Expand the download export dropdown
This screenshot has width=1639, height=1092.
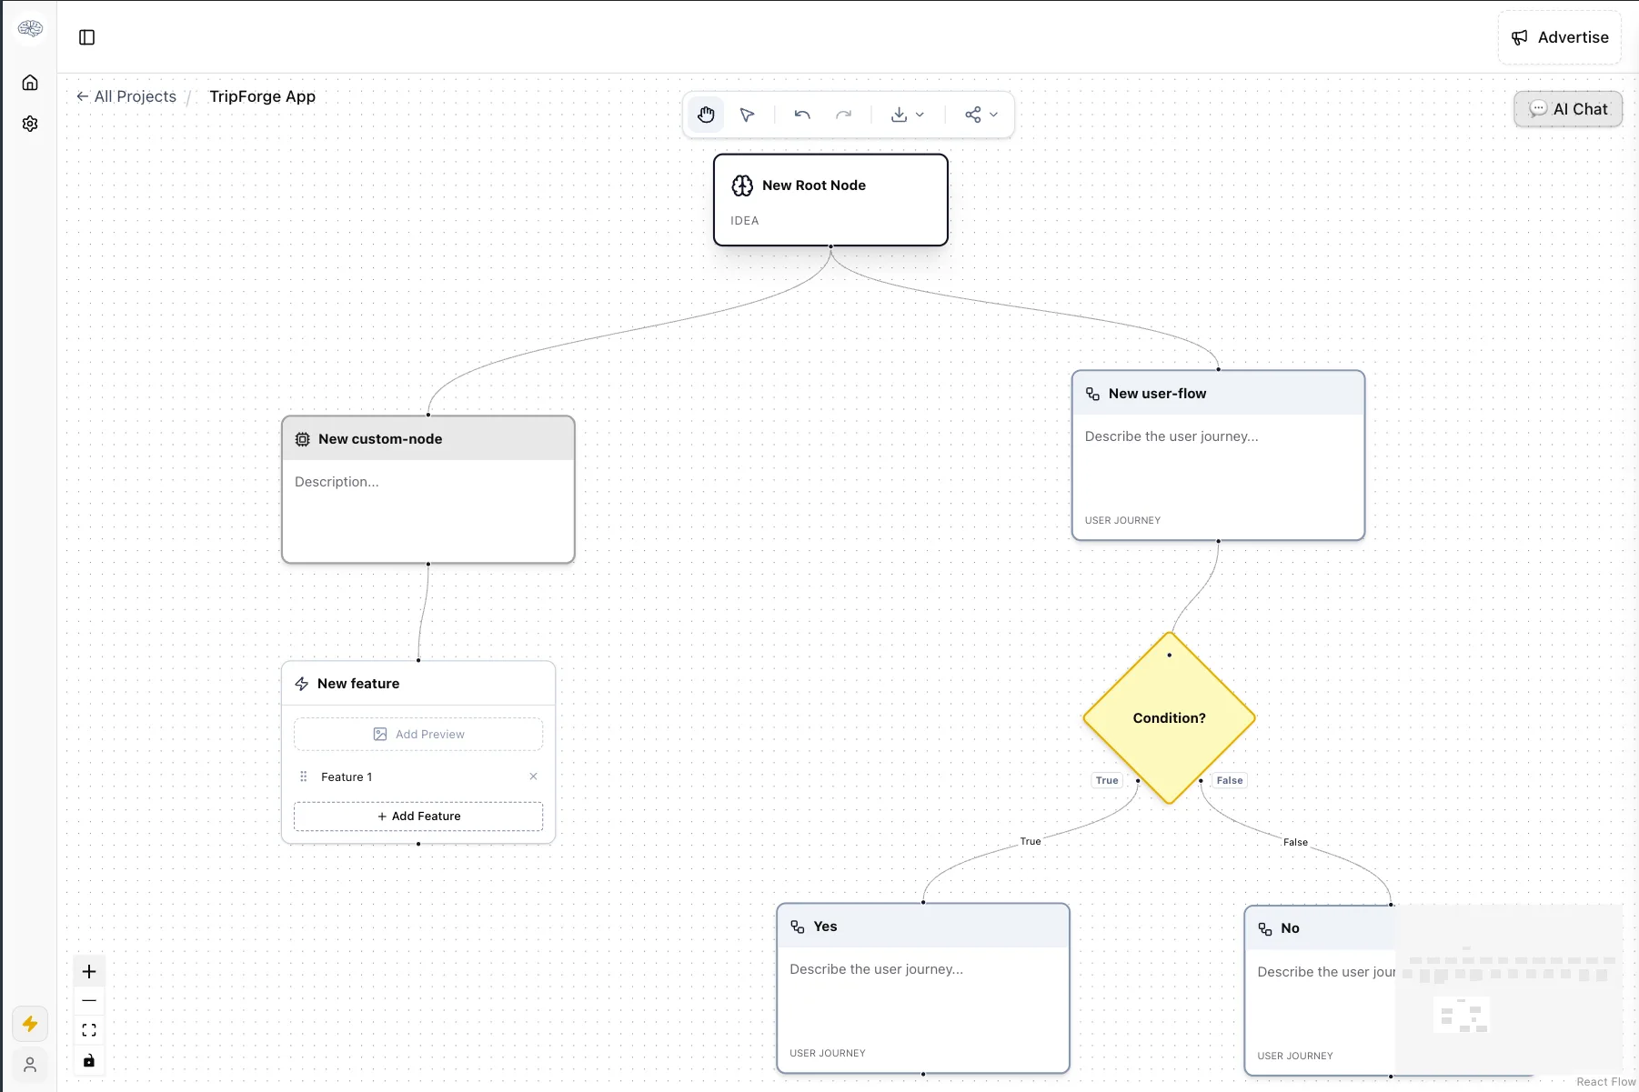tap(907, 115)
